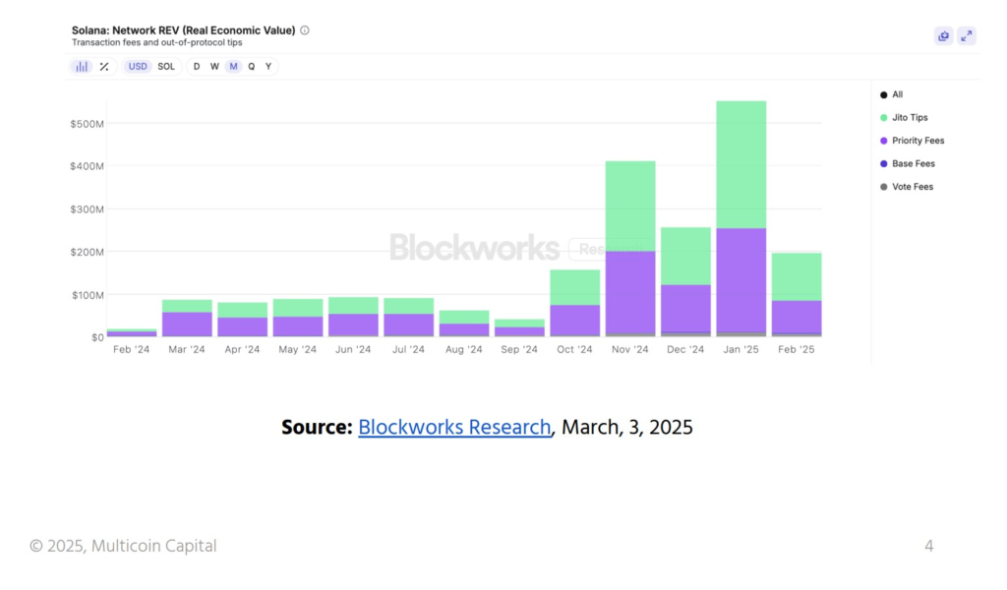
Task: Select weekly (W) time interval
Action: (x=214, y=67)
